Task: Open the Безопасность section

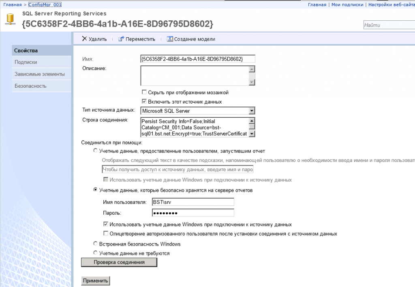Action: (x=29, y=86)
